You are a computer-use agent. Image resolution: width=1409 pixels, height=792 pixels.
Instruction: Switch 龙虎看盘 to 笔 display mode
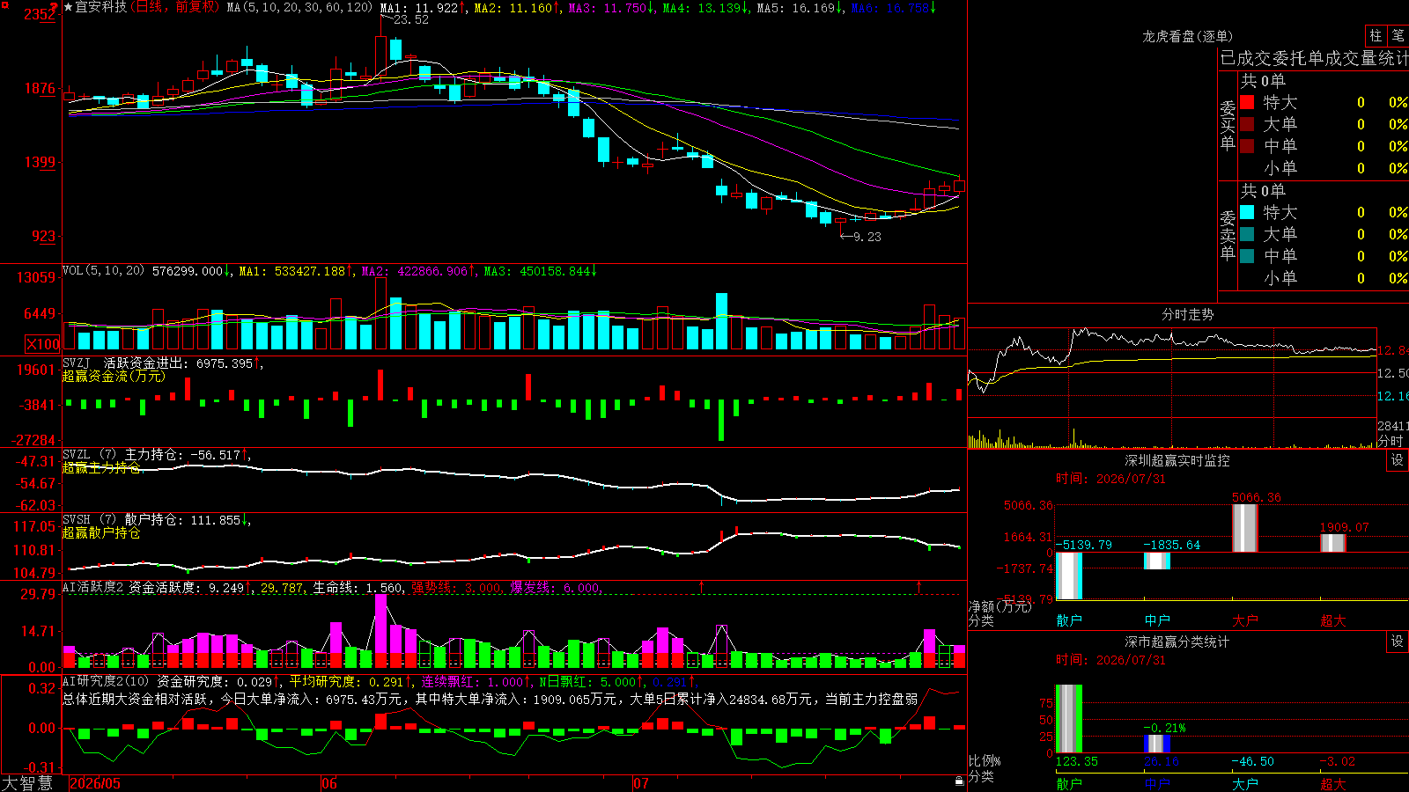1398,35
